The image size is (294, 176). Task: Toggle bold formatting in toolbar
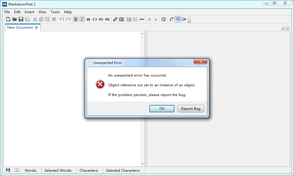pos(76,19)
